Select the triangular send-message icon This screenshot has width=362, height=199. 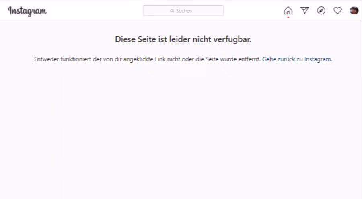point(304,10)
